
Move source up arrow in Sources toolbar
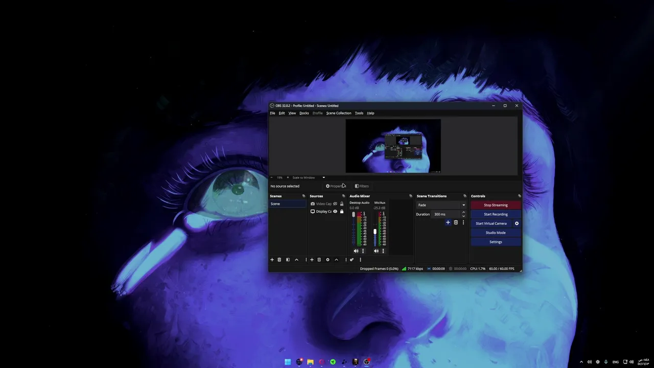(336, 260)
